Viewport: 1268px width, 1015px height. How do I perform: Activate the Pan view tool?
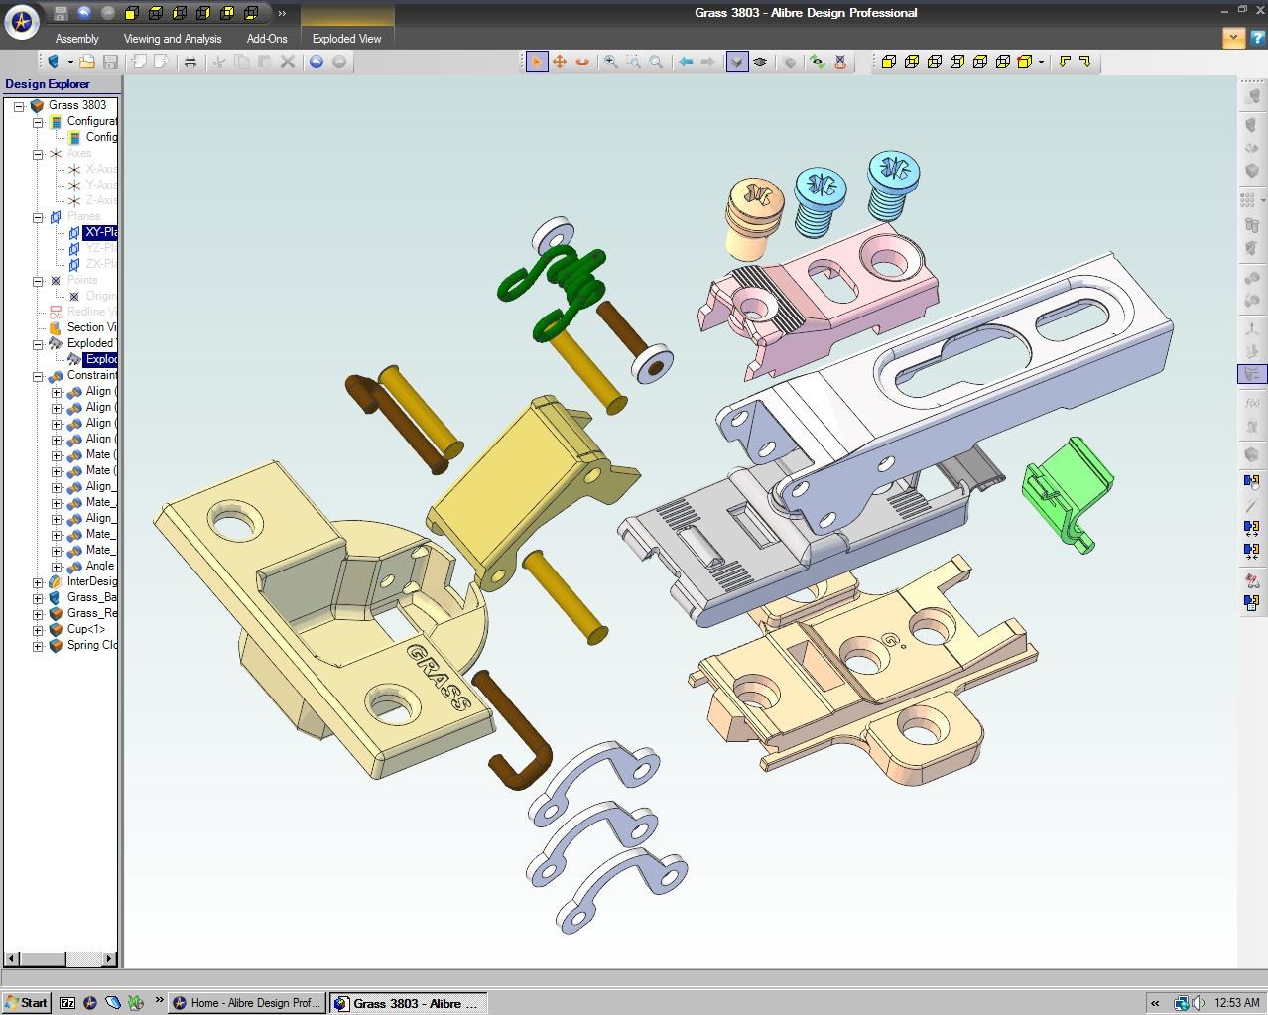click(560, 62)
